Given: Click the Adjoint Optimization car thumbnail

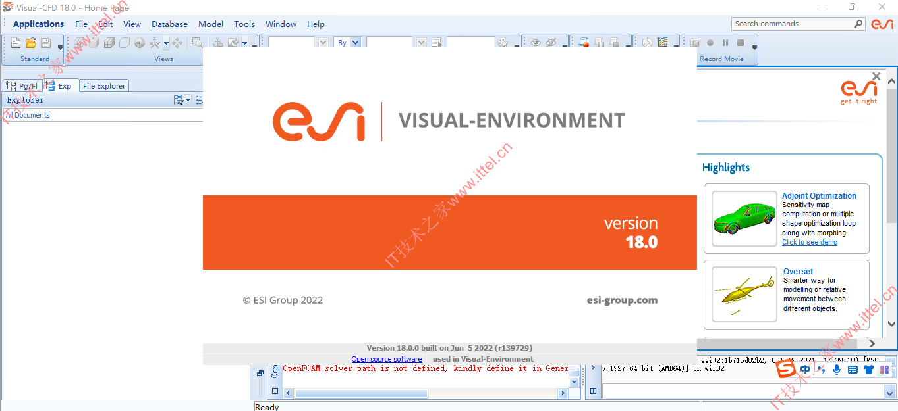Looking at the screenshot, I should (x=744, y=218).
